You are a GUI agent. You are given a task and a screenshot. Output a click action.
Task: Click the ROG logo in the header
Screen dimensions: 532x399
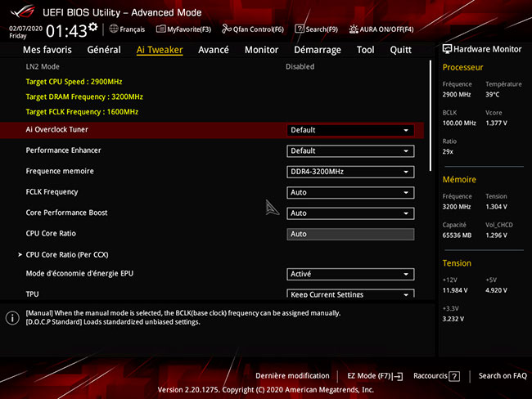[x=23, y=11]
